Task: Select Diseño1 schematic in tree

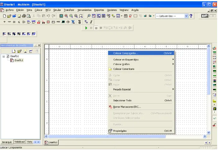Action: (19, 60)
